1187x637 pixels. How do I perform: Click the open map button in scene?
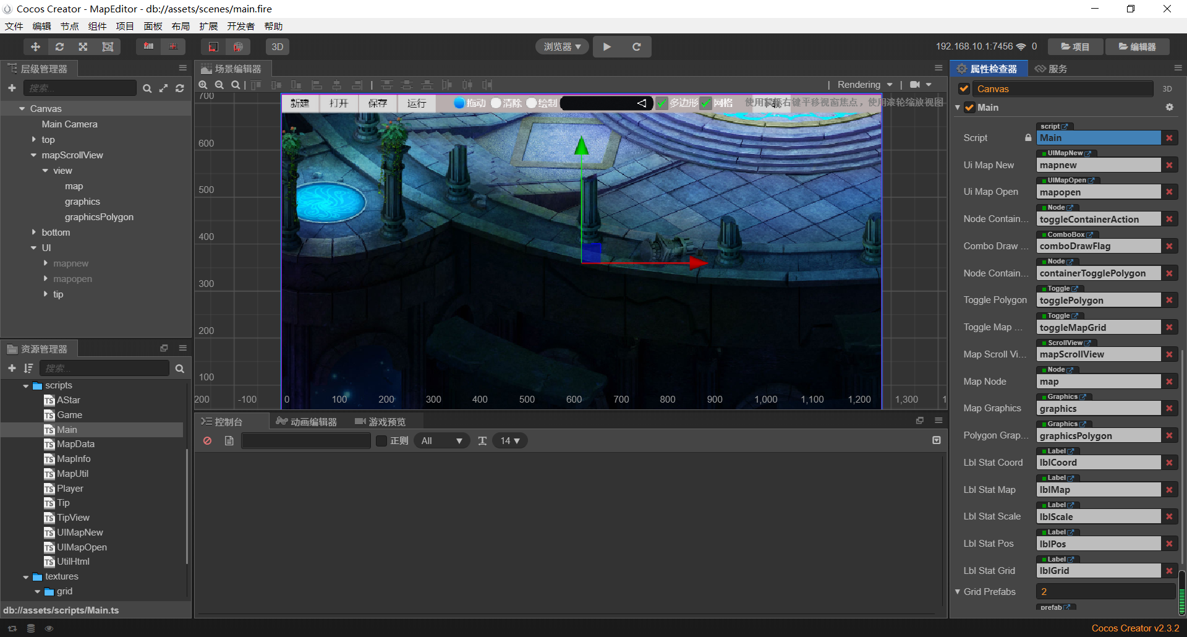[x=339, y=103]
